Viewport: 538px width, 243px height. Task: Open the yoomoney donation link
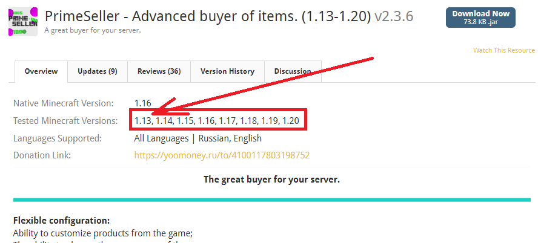222,155
